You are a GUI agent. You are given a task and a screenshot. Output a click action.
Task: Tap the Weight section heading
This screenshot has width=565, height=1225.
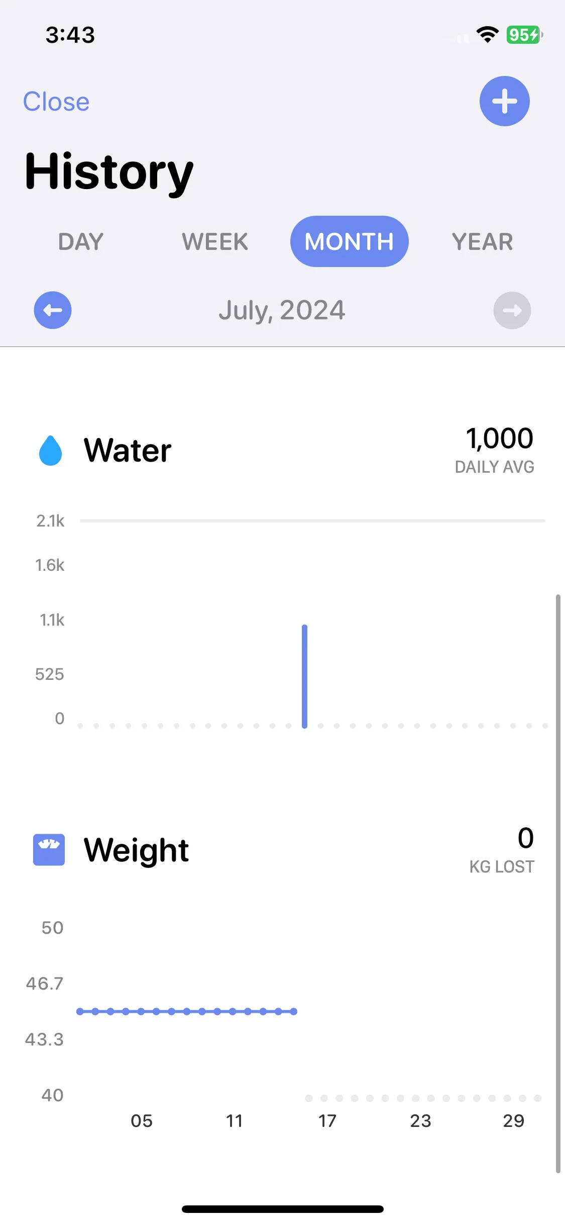[x=136, y=850]
